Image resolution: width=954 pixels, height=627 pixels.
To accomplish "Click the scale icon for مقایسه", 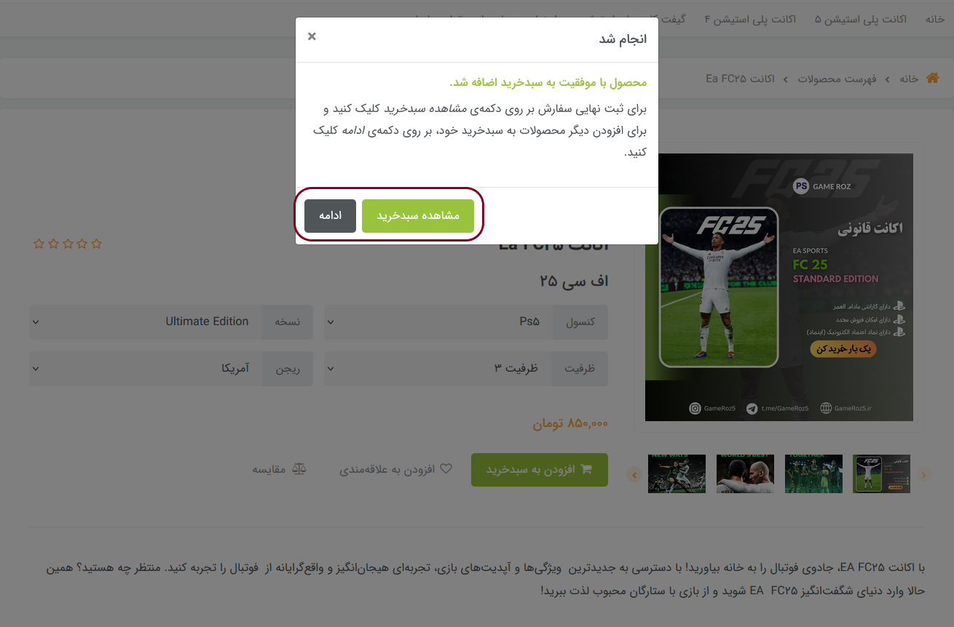I will coord(299,469).
